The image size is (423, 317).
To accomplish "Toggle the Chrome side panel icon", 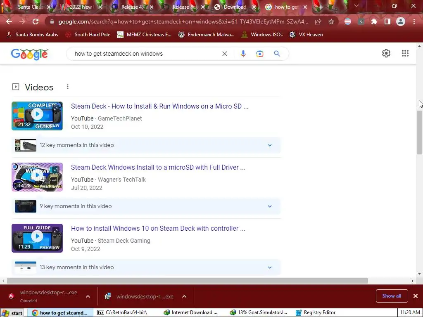I will pyautogui.click(x=387, y=21).
